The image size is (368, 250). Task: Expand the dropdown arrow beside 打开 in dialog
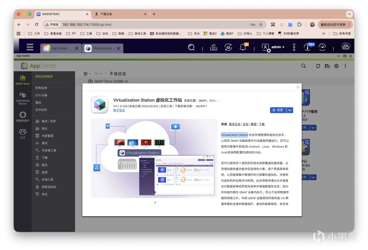click(x=290, y=110)
